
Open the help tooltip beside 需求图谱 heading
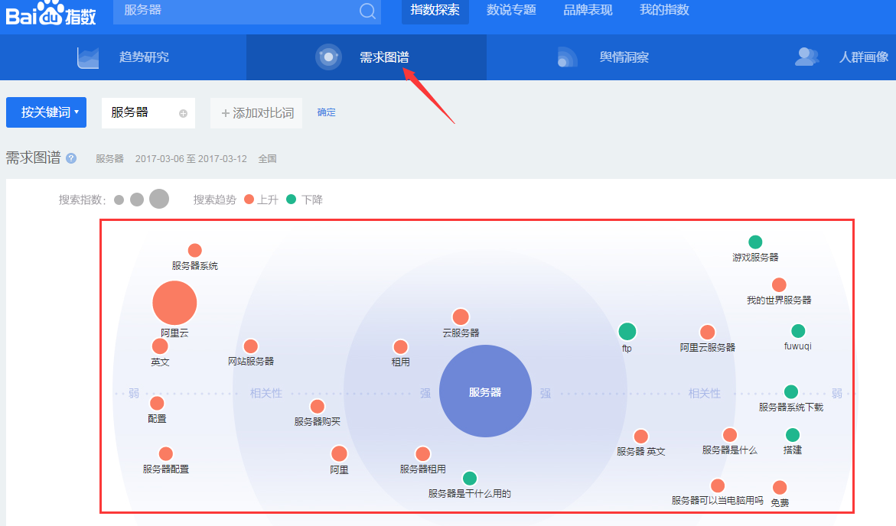[x=70, y=159]
